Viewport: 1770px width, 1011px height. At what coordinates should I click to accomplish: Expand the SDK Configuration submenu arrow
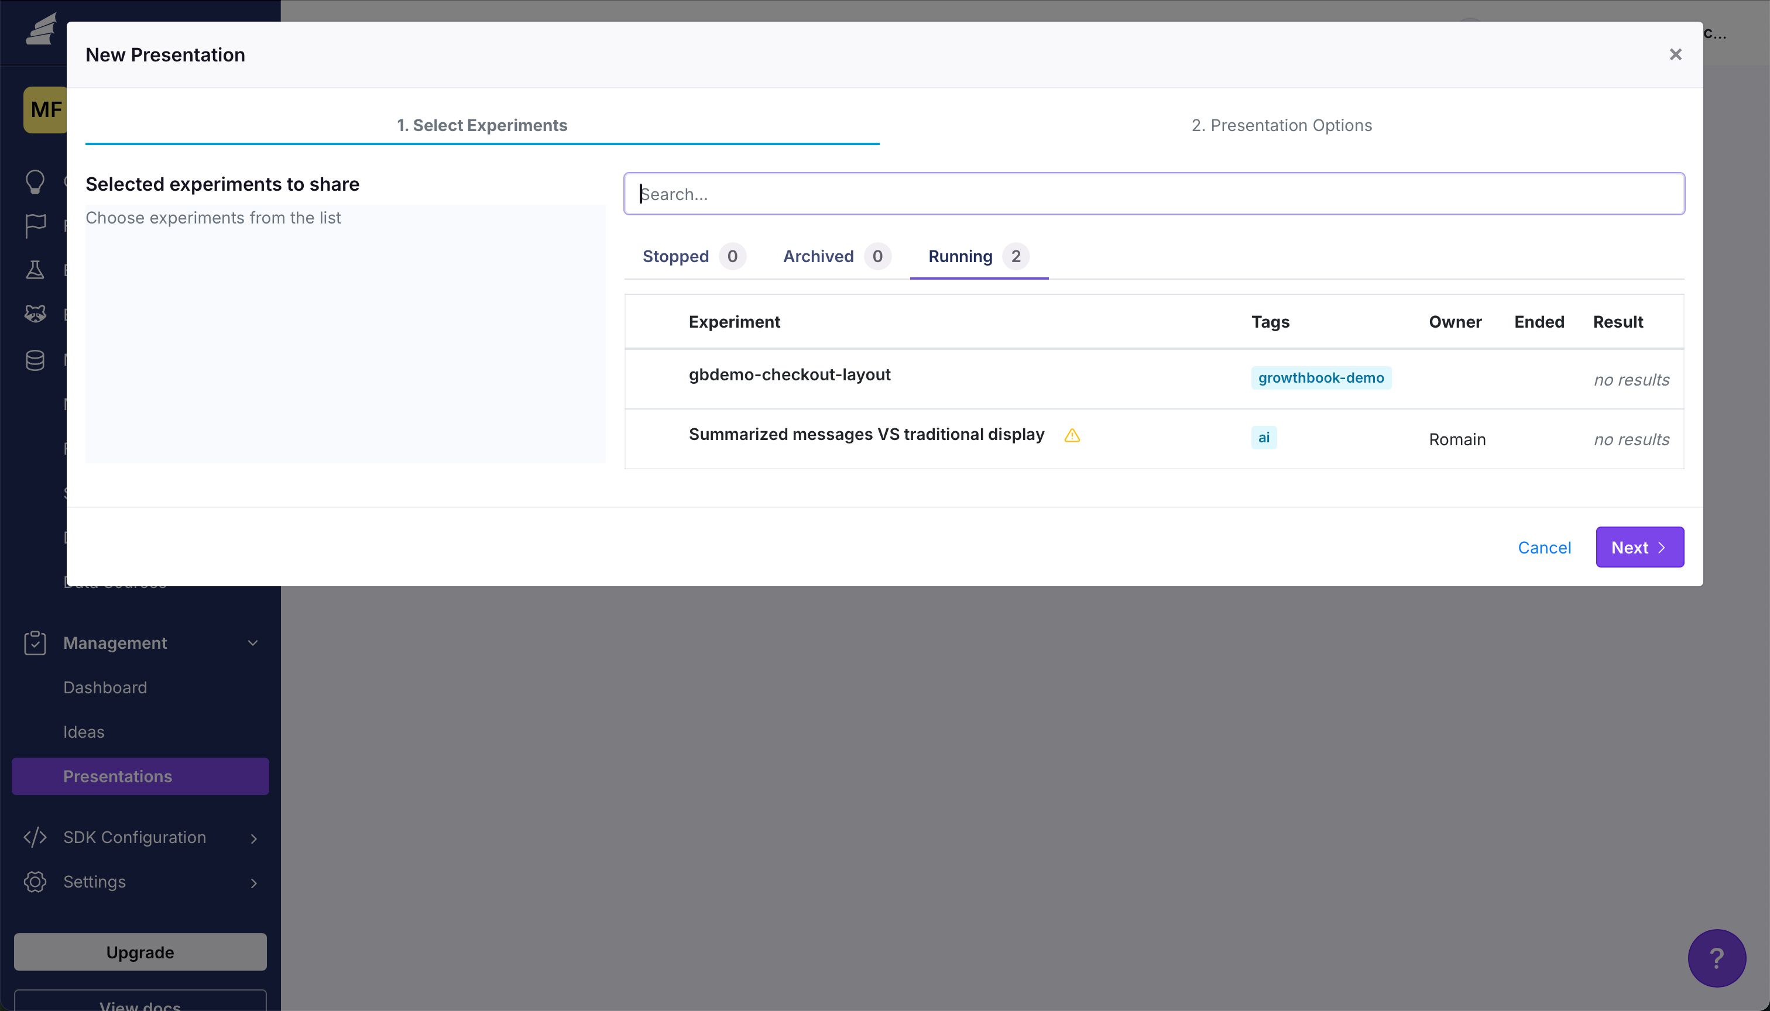pos(253,838)
